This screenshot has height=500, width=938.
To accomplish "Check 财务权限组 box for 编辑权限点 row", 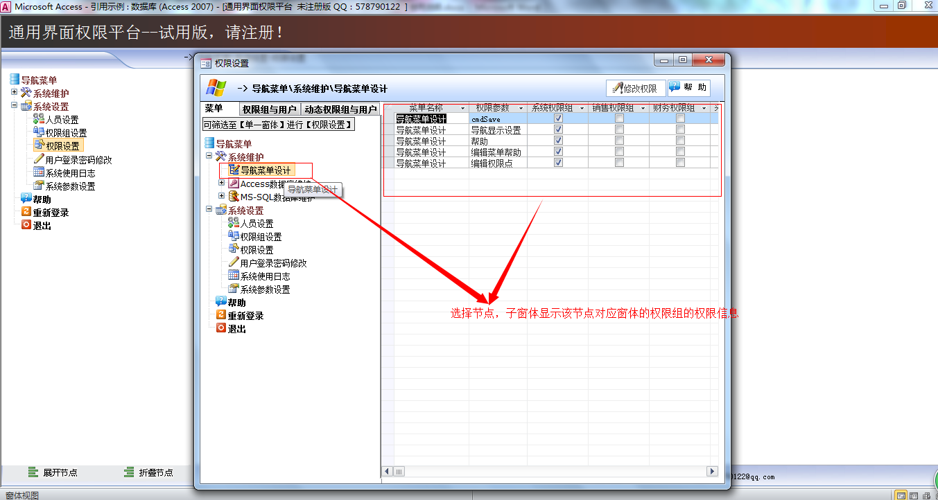I will (x=680, y=163).
